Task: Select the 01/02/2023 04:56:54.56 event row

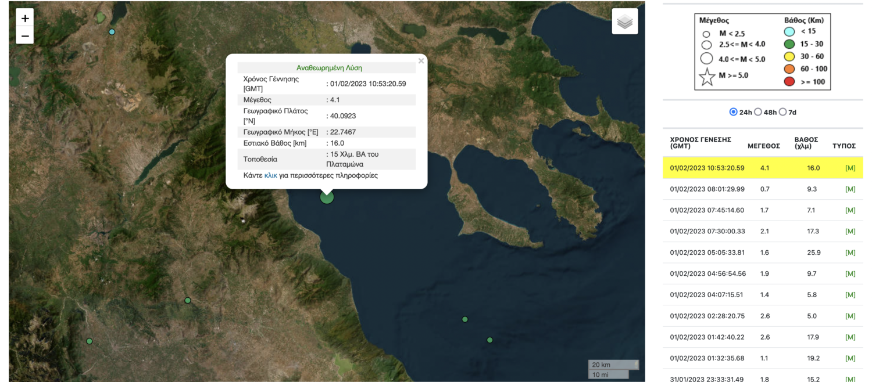Action: 763,273
